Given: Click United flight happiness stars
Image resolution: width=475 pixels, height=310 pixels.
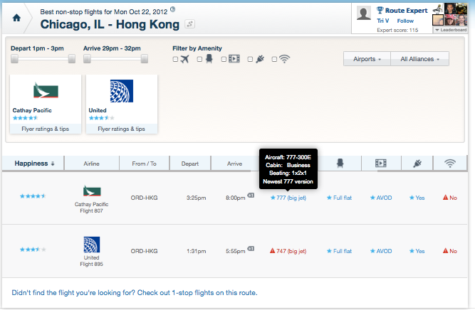Looking at the screenshot, I should [33, 250].
